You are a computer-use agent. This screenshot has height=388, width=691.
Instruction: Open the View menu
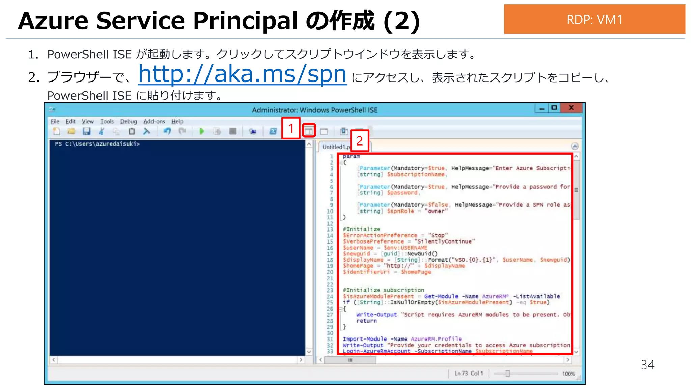click(x=88, y=121)
